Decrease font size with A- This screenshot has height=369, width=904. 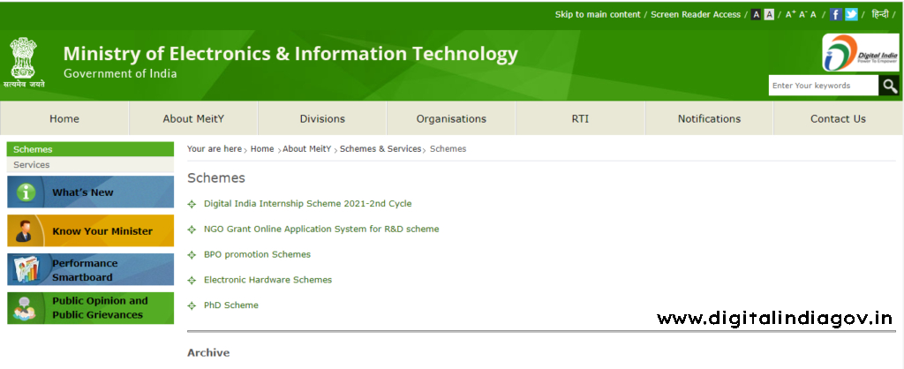(x=803, y=14)
